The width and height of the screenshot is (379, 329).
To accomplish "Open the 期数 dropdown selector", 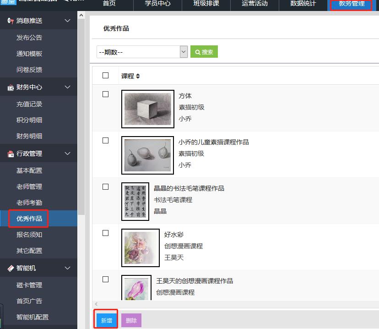I will [142, 52].
